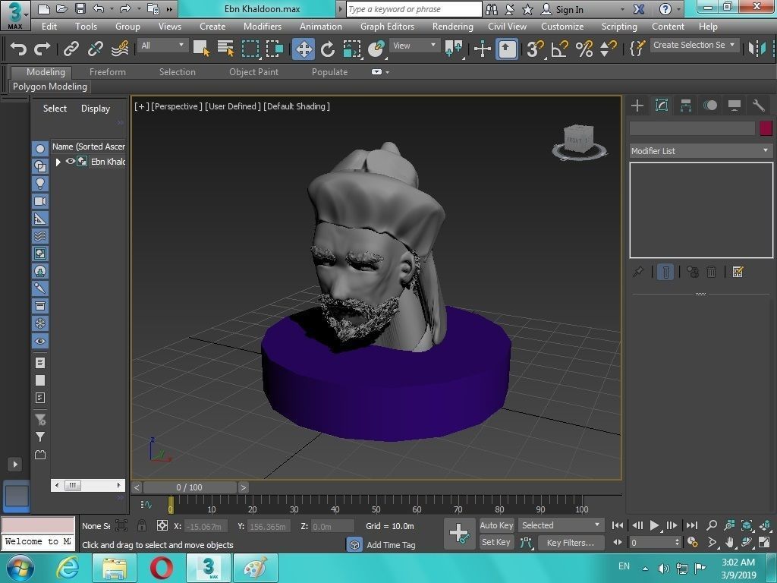Switch to the Freeform ribbon tab

[108, 72]
